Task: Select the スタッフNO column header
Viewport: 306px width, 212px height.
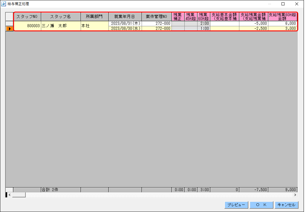Action: [27, 17]
